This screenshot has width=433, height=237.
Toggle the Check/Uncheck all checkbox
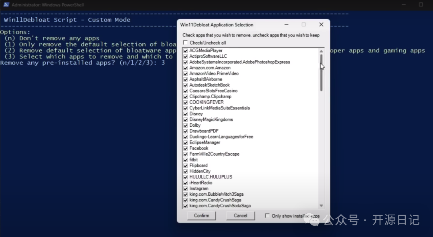185,43
